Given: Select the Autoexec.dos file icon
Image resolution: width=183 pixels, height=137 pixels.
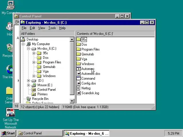Looking at the screenshot, I should [79, 74].
